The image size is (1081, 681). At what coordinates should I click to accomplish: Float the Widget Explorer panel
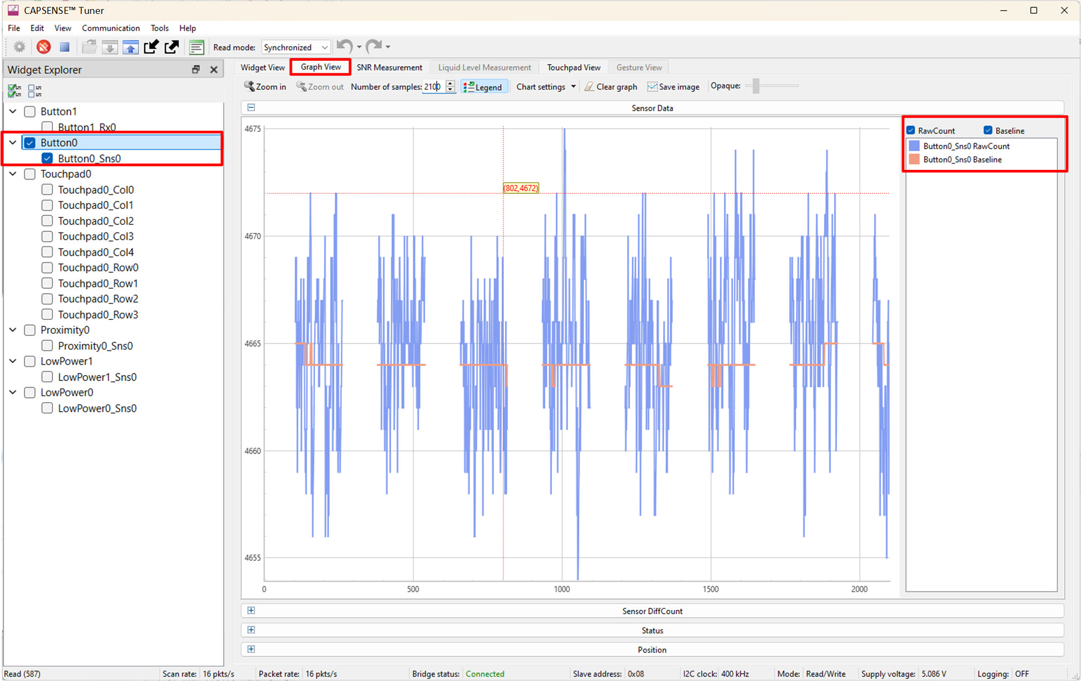coord(196,69)
